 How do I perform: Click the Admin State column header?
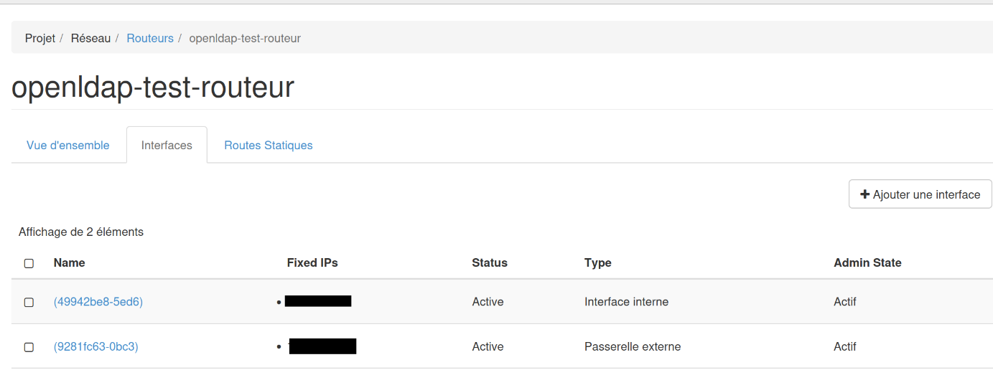click(x=867, y=262)
